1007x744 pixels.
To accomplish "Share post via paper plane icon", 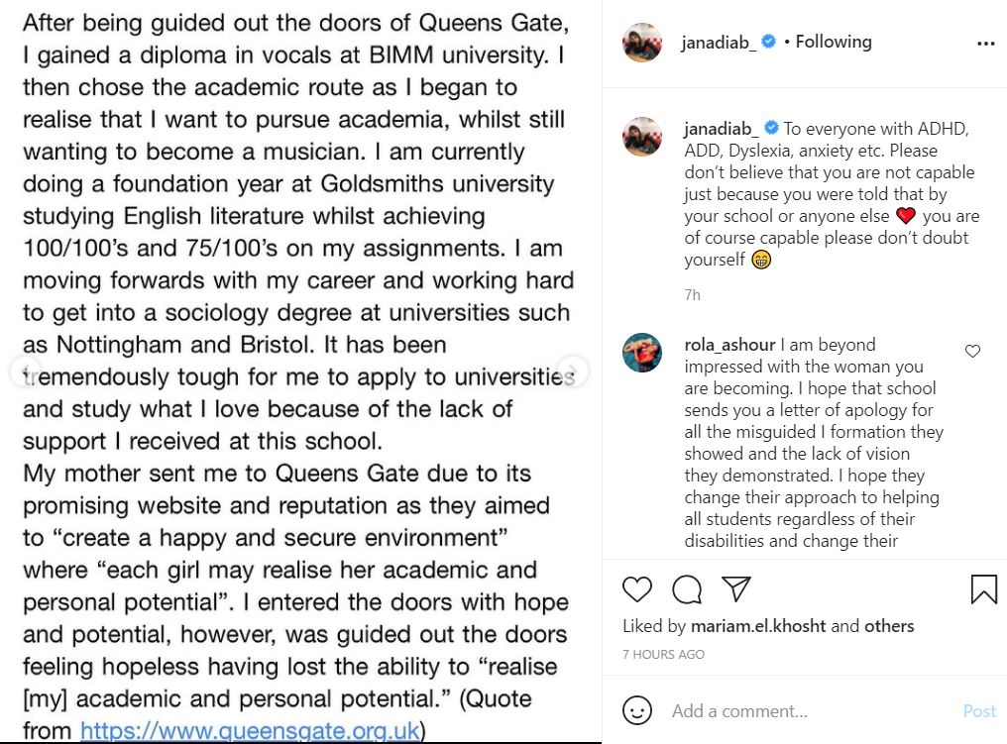I will point(735,589).
